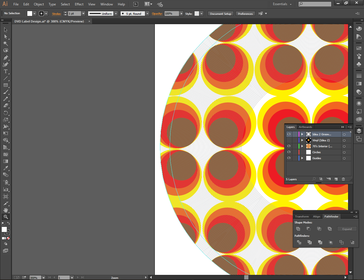The width and height of the screenshot is (364, 280).
Task: Click the Style swatch in control bar
Action: pos(197,14)
